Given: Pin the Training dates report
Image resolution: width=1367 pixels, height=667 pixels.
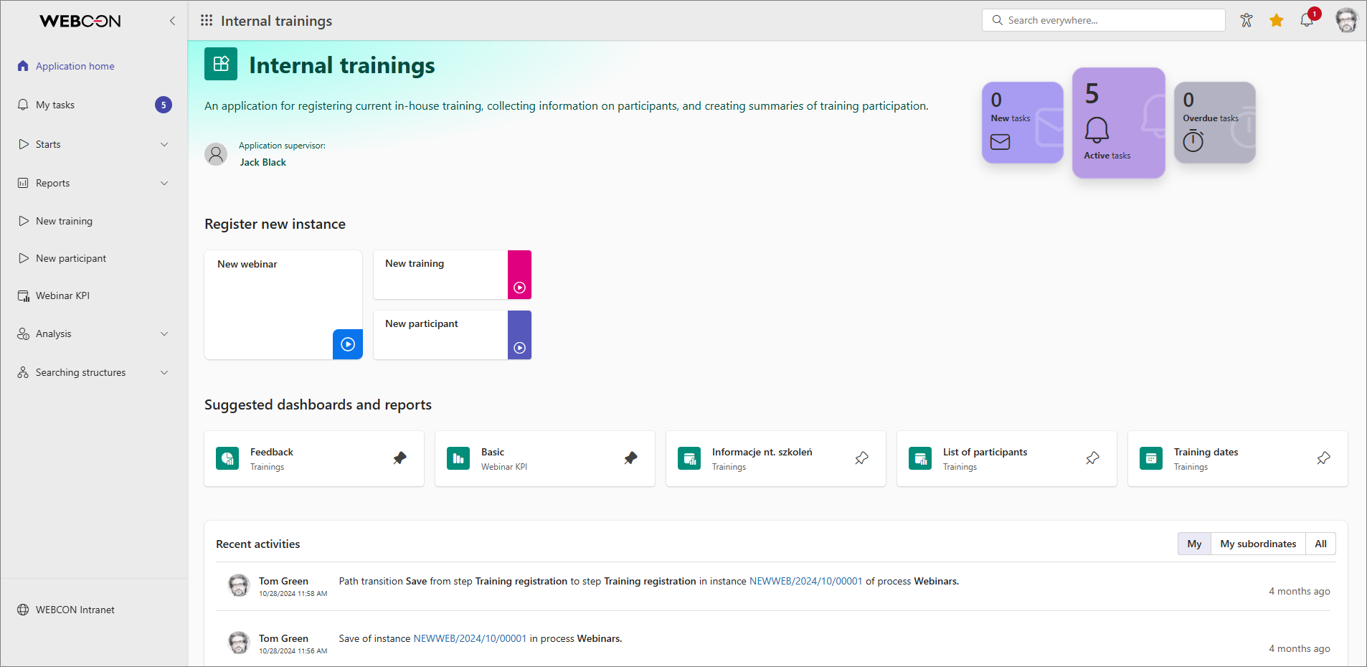Looking at the screenshot, I should click(x=1324, y=458).
